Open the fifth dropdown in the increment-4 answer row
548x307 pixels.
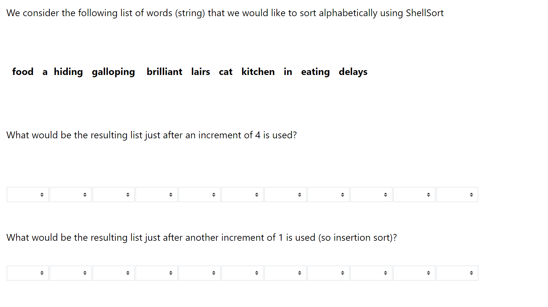click(x=200, y=195)
